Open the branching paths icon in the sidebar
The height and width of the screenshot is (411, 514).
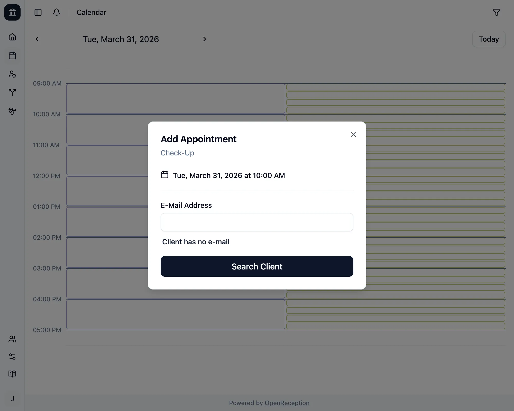coord(12,93)
